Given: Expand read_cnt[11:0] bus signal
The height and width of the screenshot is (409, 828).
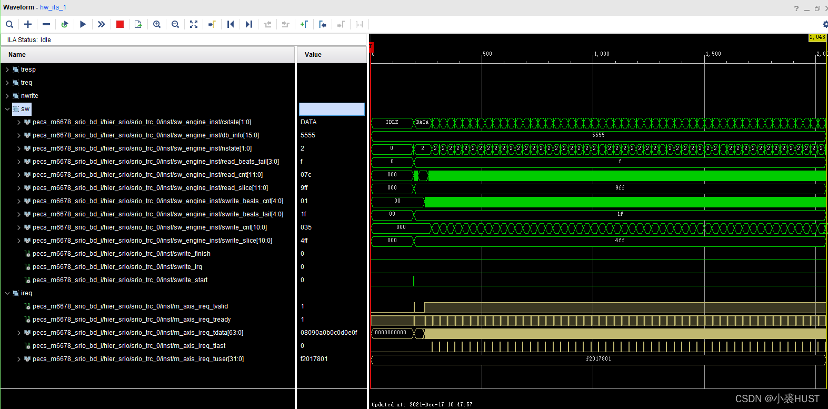Looking at the screenshot, I should [19, 175].
